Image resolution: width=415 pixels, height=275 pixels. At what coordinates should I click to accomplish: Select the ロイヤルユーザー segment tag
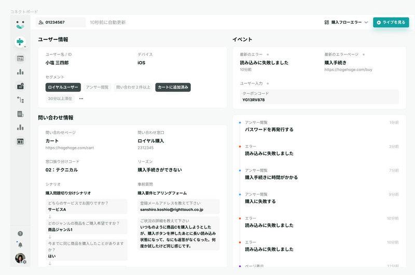point(63,87)
